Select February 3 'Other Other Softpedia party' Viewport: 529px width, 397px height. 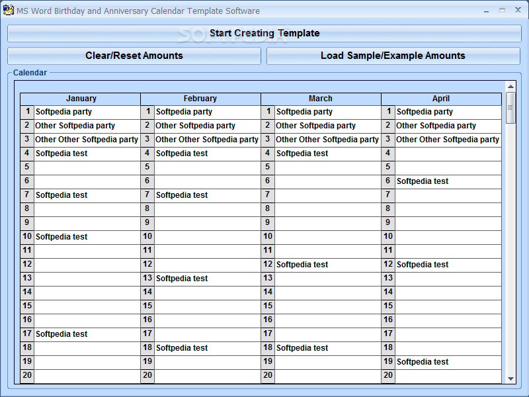click(x=208, y=140)
